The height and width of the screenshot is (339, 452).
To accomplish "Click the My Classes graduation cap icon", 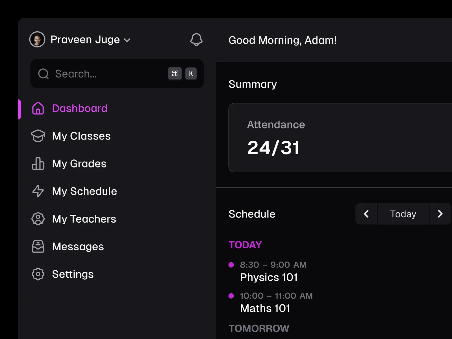I will pyautogui.click(x=38, y=136).
